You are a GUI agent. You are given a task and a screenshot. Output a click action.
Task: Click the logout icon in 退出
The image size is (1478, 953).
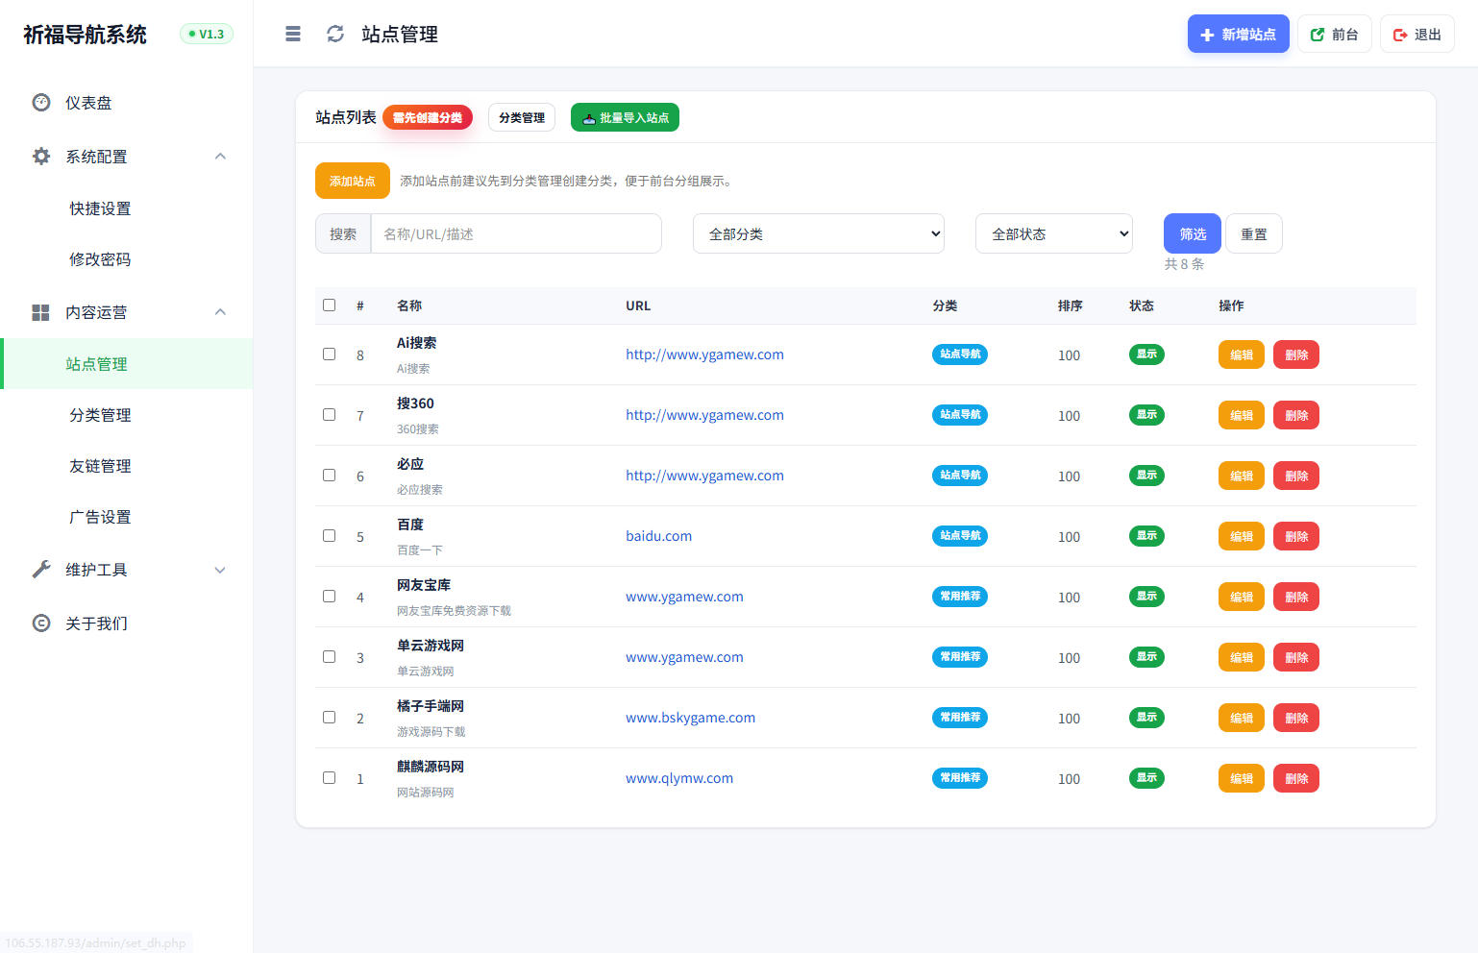pos(1400,35)
